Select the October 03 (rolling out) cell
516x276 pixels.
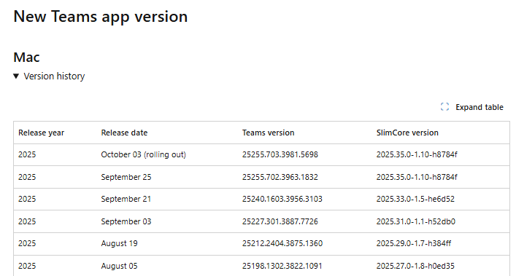pyautogui.click(x=144, y=154)
